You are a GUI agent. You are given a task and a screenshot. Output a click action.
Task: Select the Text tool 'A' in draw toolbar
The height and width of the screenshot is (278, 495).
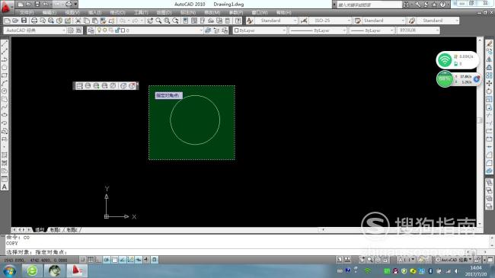click(5, 187)
